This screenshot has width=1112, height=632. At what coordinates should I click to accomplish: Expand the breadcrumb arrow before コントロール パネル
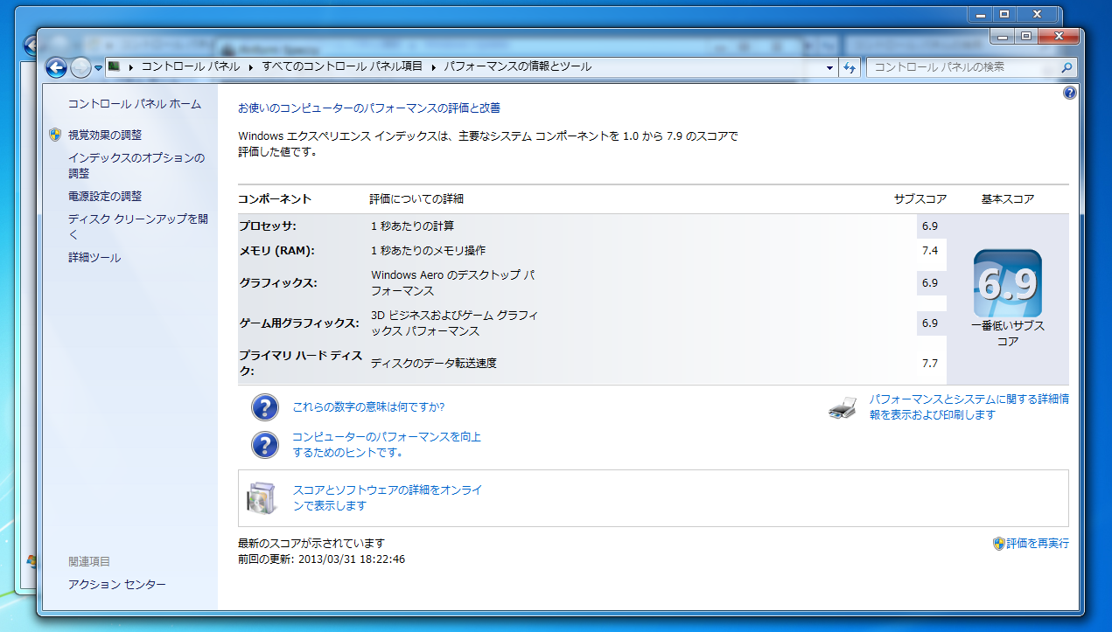(x=132, y=66)
